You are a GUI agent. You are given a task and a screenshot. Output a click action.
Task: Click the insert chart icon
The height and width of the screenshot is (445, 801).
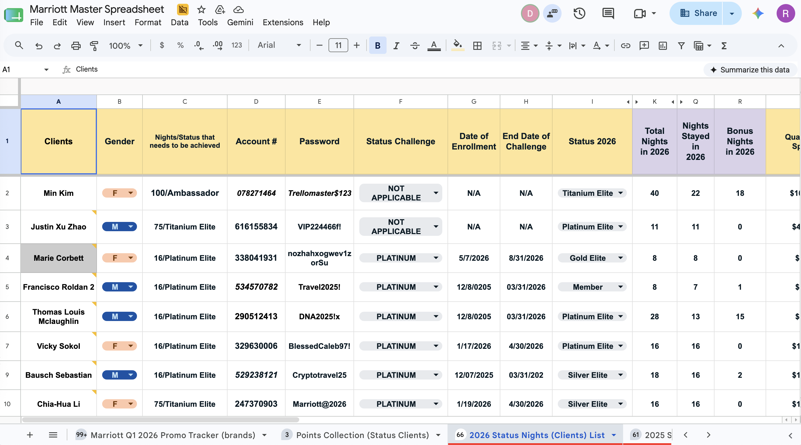tap(663, 45)
